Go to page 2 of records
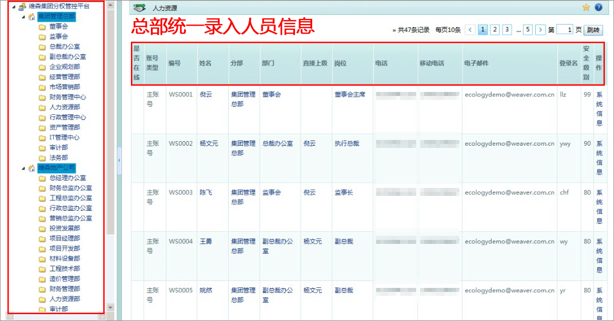The image size is (614, 321). 495,30
